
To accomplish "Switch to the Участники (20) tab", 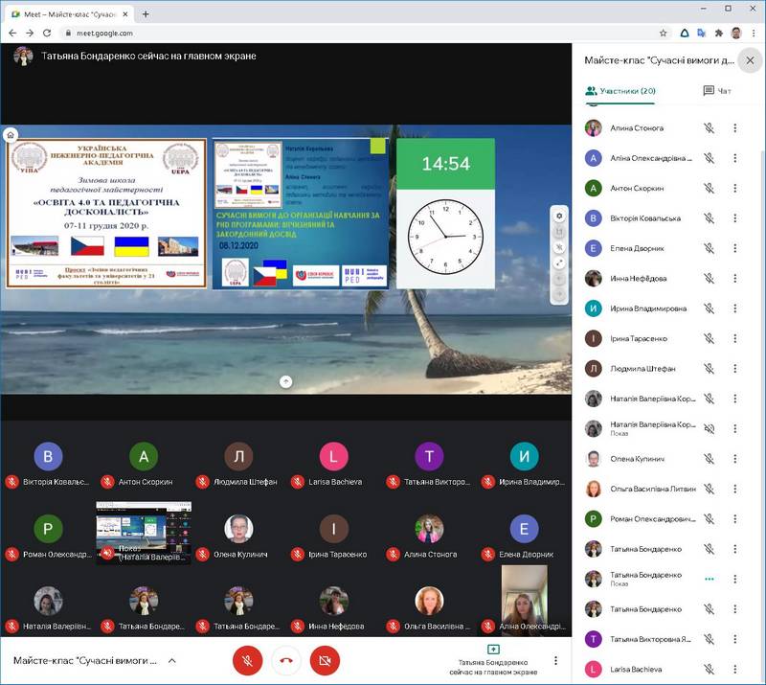I will [620, 91].
